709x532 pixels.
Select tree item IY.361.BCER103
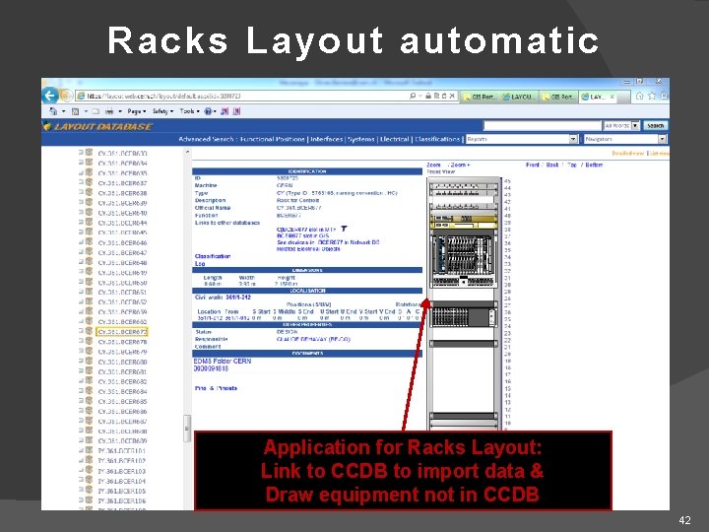(122, 471)
